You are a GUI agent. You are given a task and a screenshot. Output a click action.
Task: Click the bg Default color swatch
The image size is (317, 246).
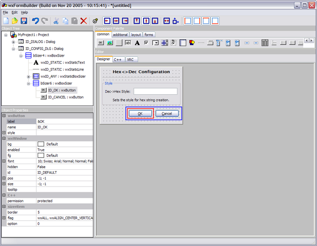[x=41, y=144]
